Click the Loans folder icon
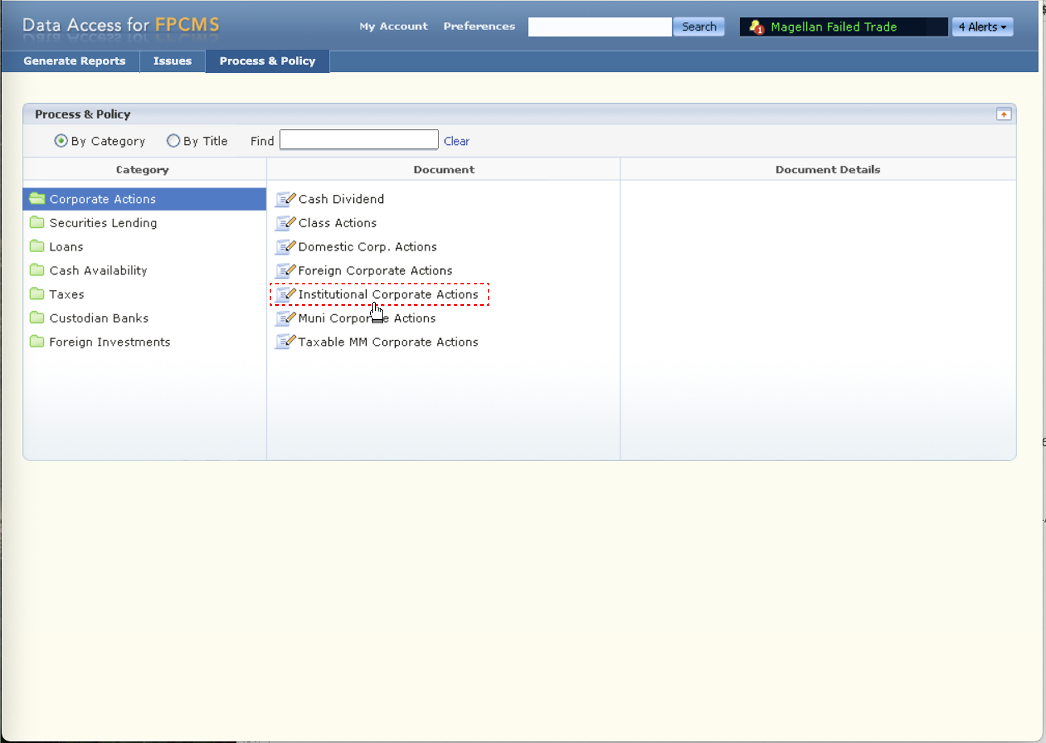1046x743 pixels. [x=37, y=246]
